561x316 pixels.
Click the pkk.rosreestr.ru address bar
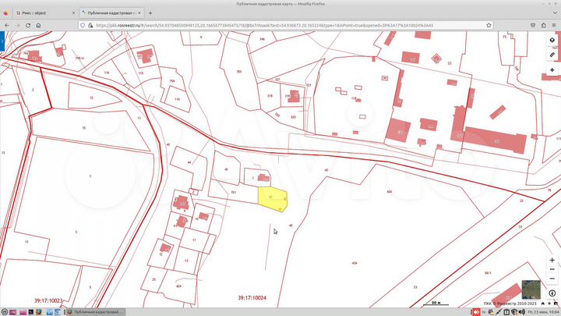273,25
